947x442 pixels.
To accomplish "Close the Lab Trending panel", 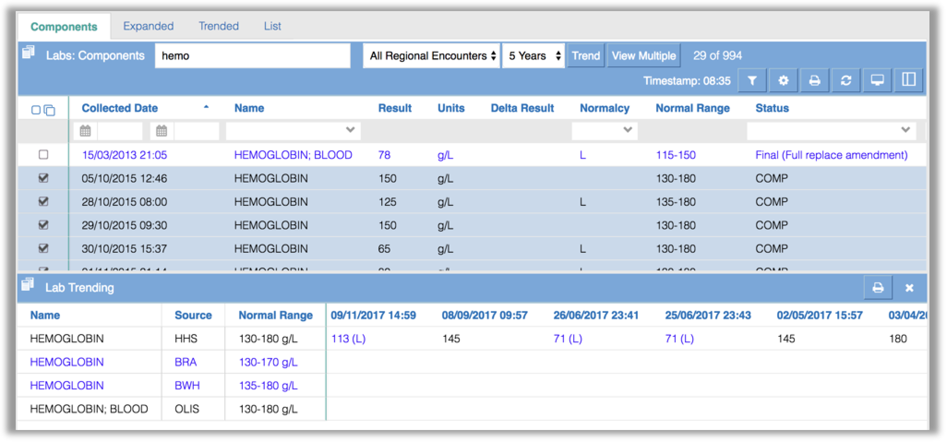I will point(909,288).
